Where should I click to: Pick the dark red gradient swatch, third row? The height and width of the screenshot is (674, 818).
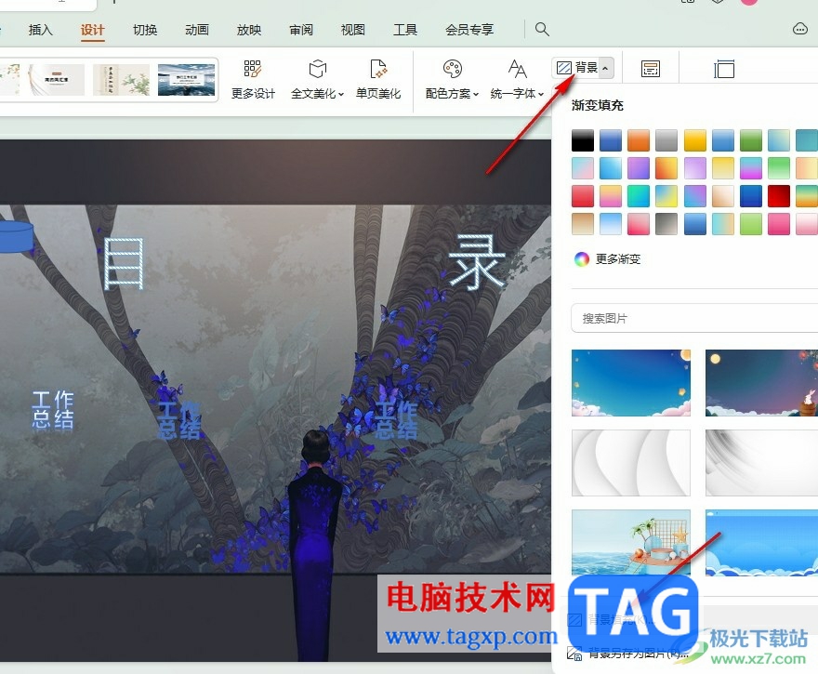(779, 196)
